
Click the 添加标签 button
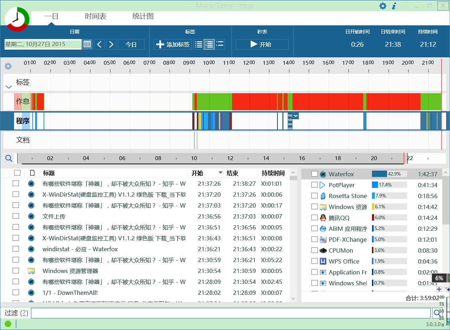tap(173, 44)
